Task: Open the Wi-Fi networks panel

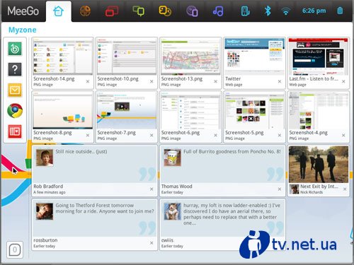Action: tap(286, 11)
